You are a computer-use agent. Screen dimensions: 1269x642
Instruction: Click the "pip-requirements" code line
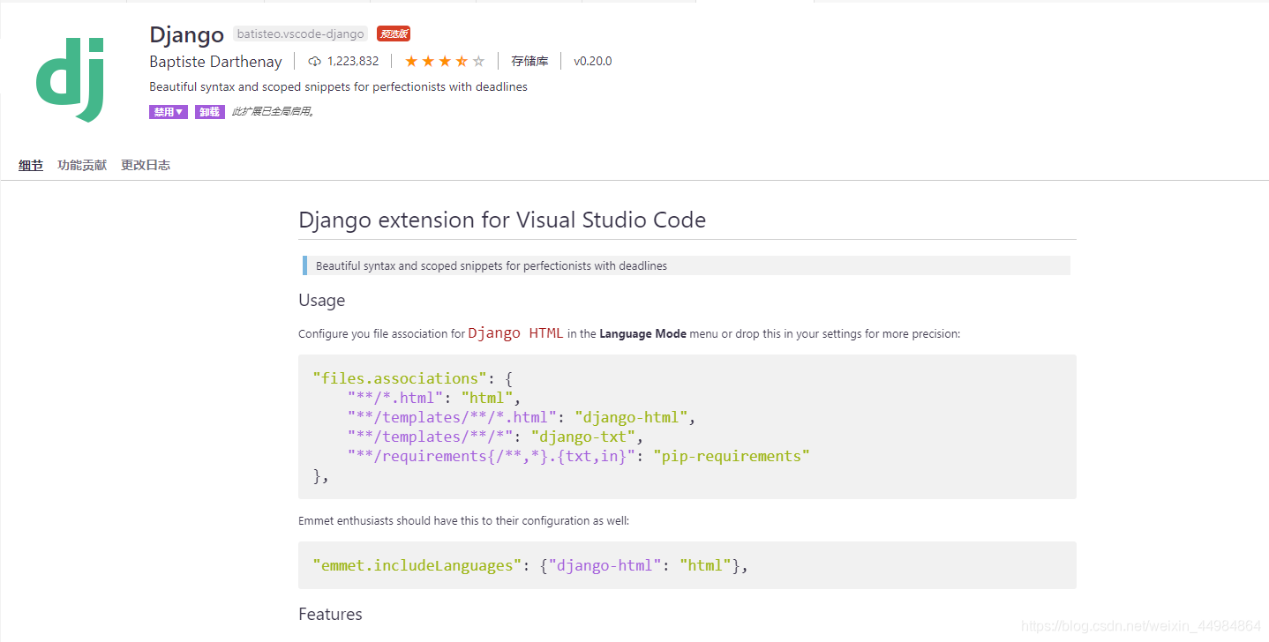[578, 456]
